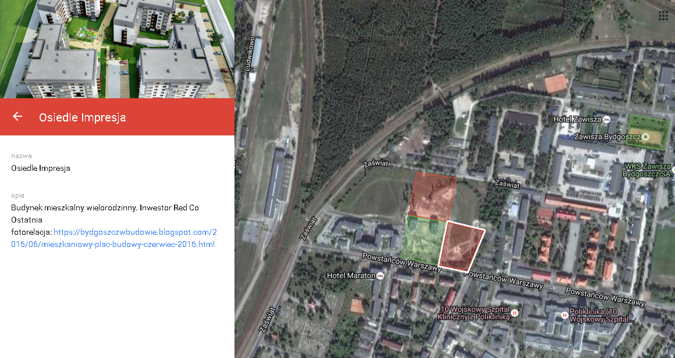Click the Poliklinika (10 Wojskowy Szpital label
The image size is (675, 358).
pyautogui.click(x=601, y=316)
